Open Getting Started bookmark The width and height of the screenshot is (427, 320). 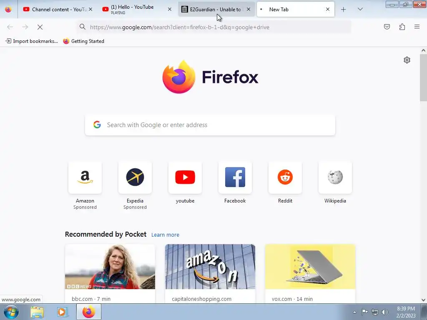[83, 41]
